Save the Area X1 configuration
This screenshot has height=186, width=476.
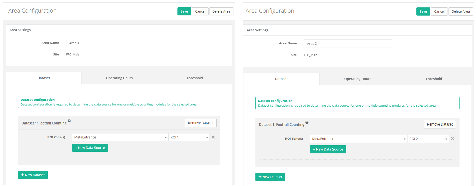coord(423,11)
